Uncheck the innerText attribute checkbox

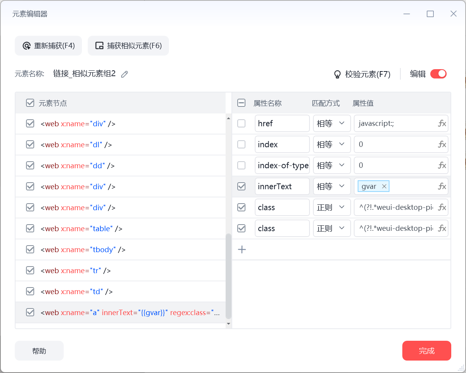tap(241, 186)
